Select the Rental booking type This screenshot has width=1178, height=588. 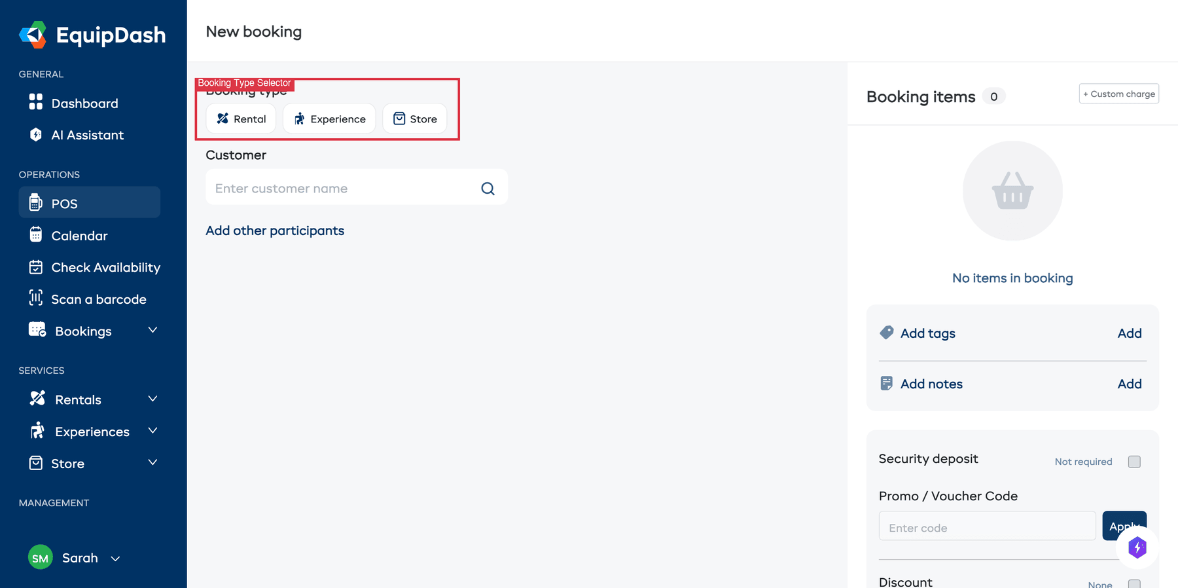pyautogui.click(x=241, y=119)
